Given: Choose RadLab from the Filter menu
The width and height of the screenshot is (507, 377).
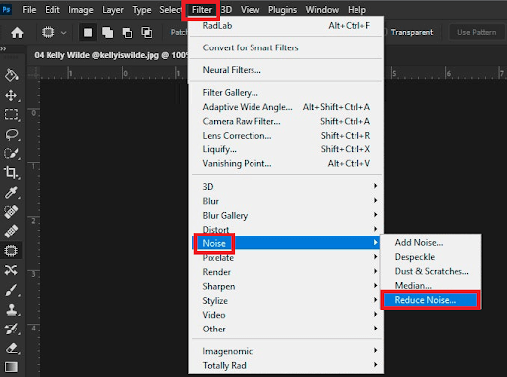Looking at the screenshot, I should coord(286,26).
